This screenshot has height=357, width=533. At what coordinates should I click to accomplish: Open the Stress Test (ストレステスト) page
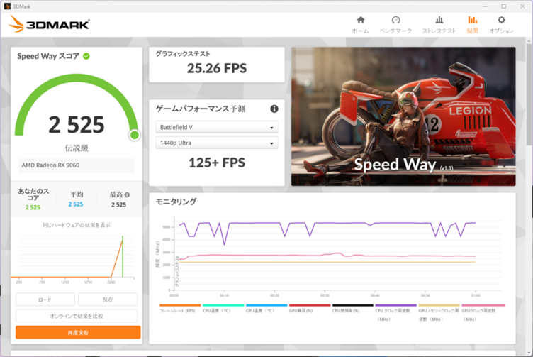[x=439, y=24]
